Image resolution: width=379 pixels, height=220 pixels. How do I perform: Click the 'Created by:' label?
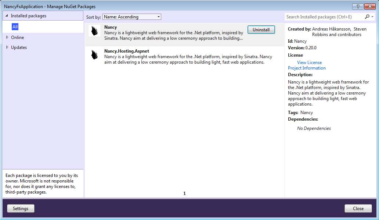(299, 29)
